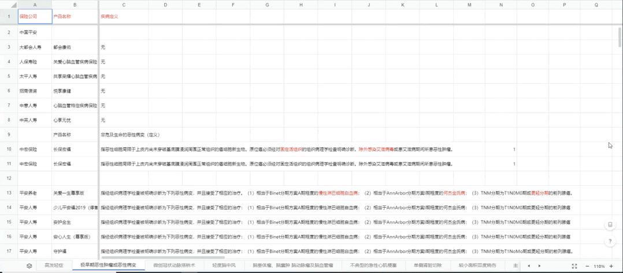
Task: Select row 13 header
Action: click(9, 193)
